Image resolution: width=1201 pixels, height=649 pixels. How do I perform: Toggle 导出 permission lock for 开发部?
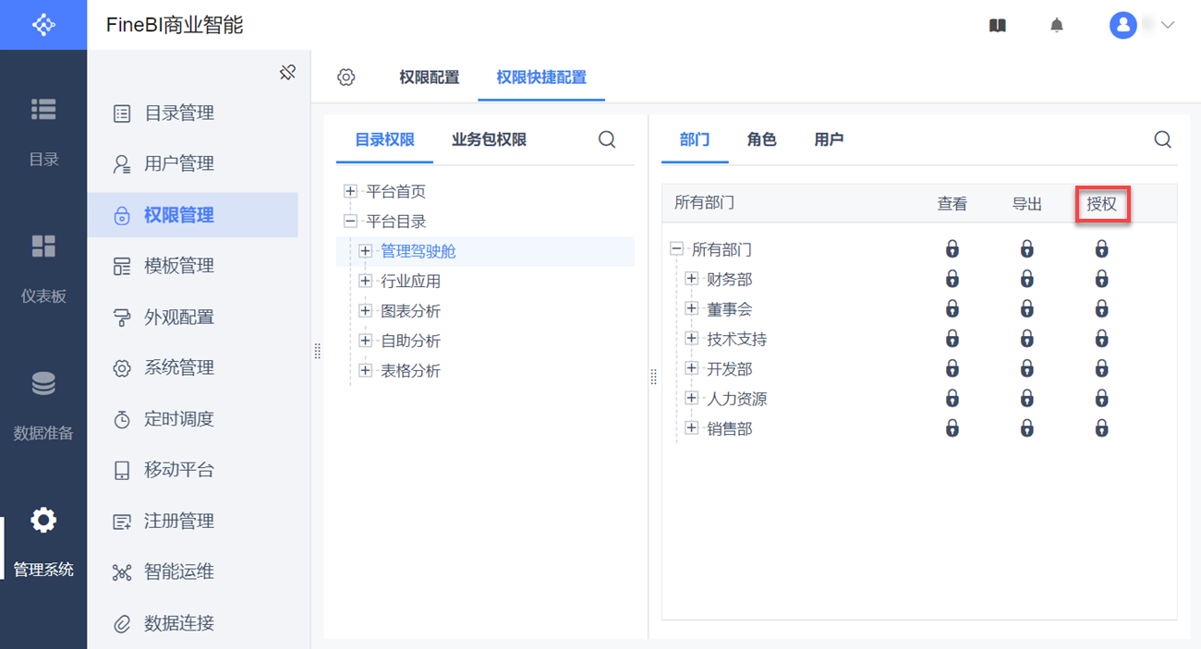pyautogui.click(x=1026, y=369)
